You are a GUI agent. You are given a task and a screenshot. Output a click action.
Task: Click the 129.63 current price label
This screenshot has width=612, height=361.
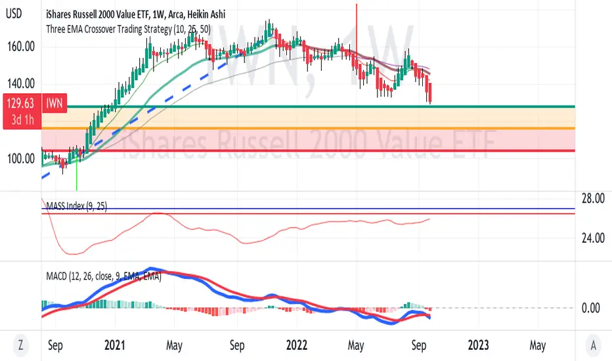tap(21, 104)
